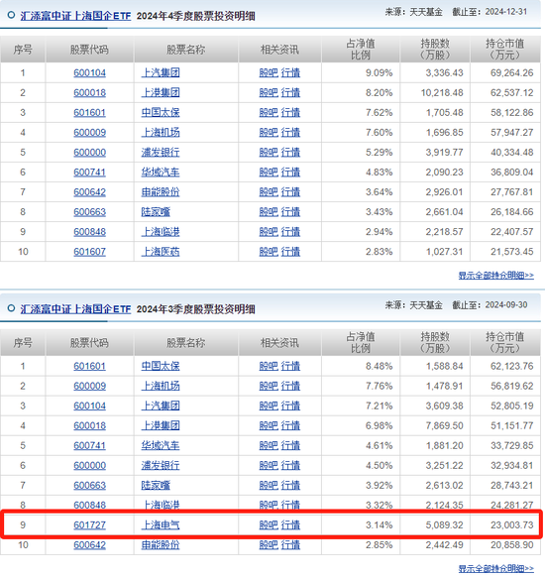
Task: Click stock code 600642 in Q3 table
Action: pos(89,545)
